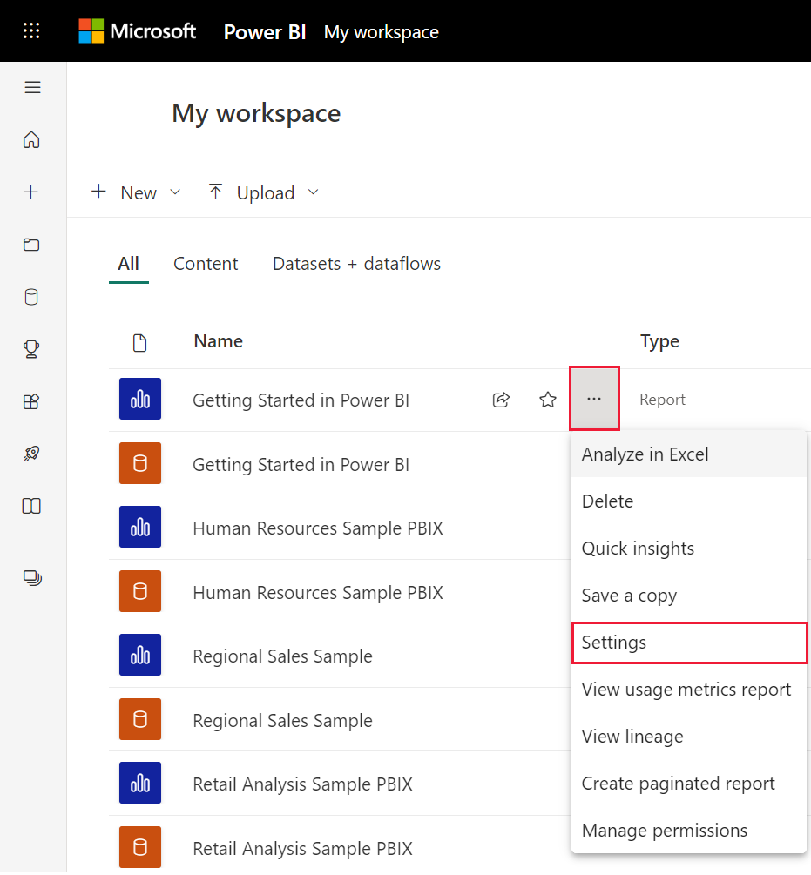Click the dataset icon for Human Resources Sample
This screenshot has width=811, height=875.
click(x=140, y=591)
